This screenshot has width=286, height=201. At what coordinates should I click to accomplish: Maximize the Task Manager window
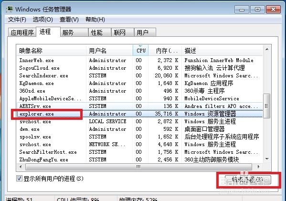(x=257, y=9)
